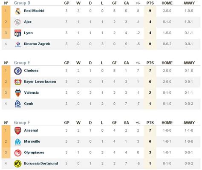Click the Genk club logo
Screen dimensions: 202x170
coord(18,104)
